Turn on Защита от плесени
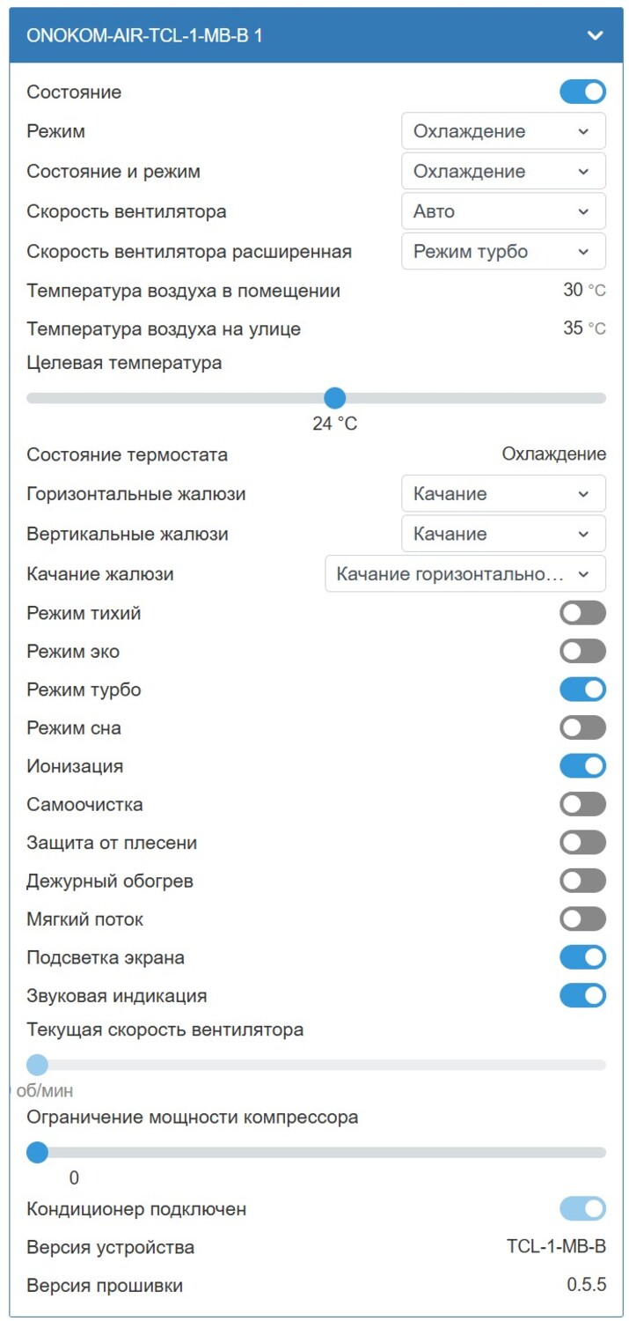 click(582, 842)
